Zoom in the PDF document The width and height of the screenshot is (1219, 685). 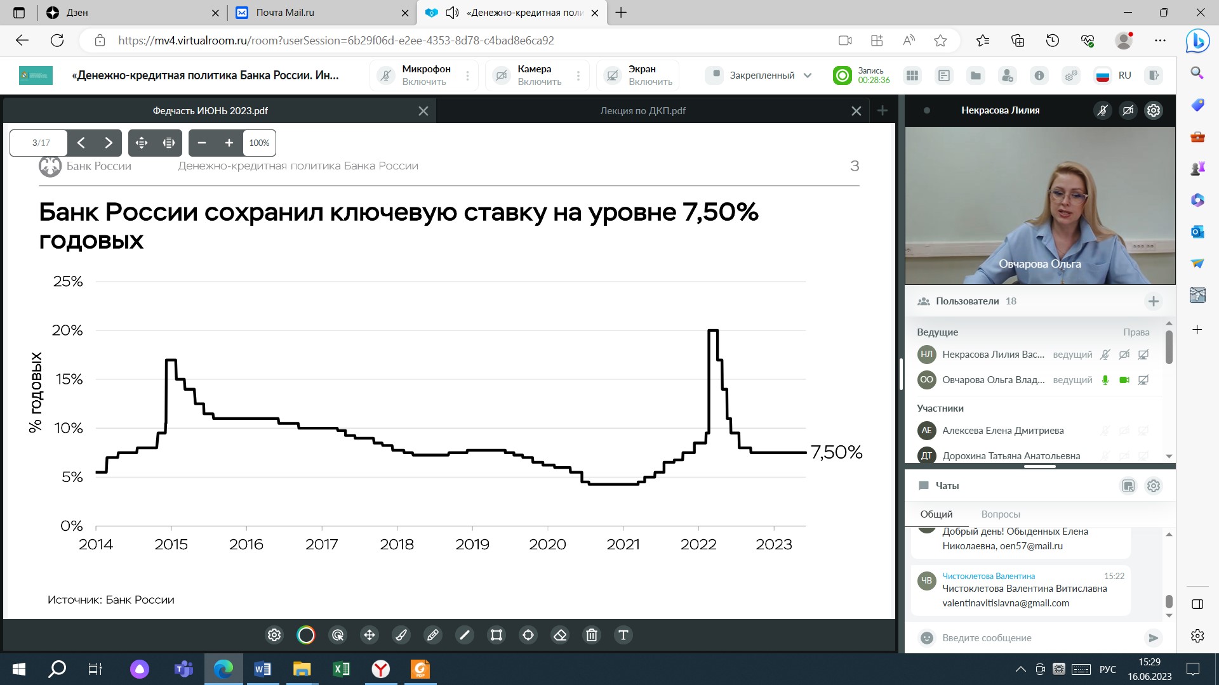click(229, 143)
